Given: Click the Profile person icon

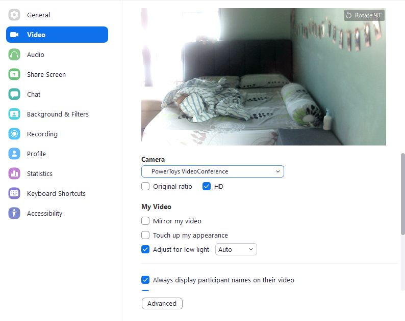Looking at the screenshot, I should tap(14, 154).
